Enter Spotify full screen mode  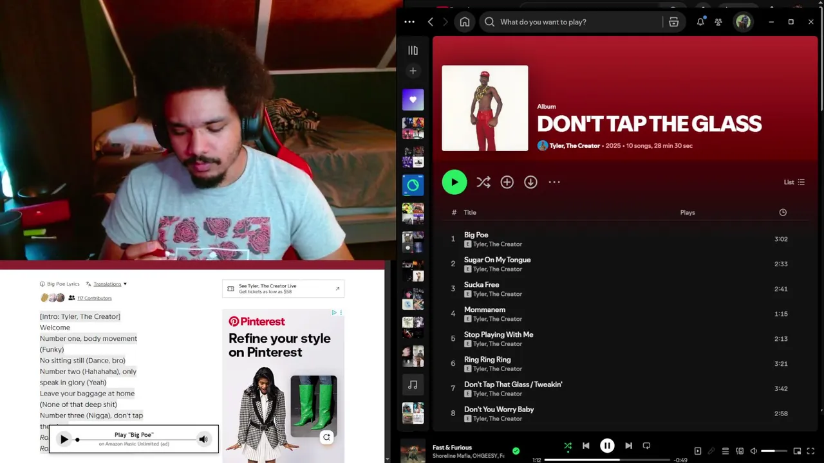[x=811, y=451]
